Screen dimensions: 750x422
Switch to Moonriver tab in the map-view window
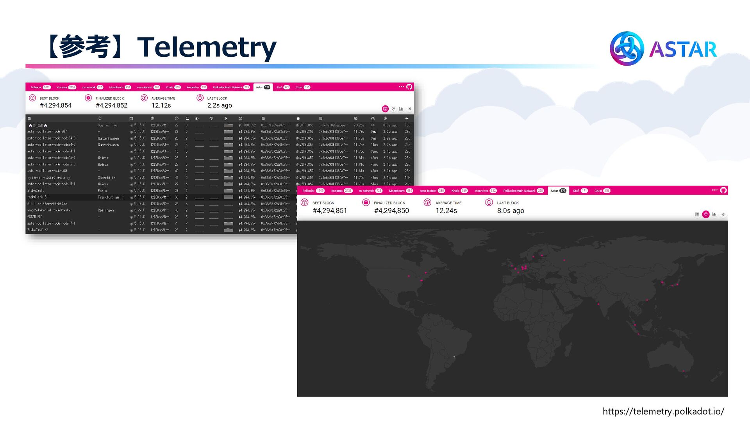tap(485, 191)
